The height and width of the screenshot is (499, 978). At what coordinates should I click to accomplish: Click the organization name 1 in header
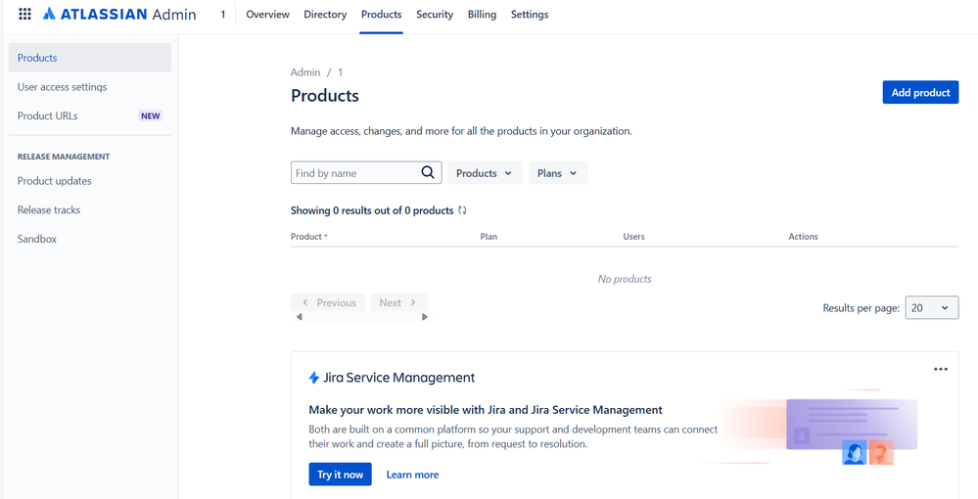pos(222,15)
